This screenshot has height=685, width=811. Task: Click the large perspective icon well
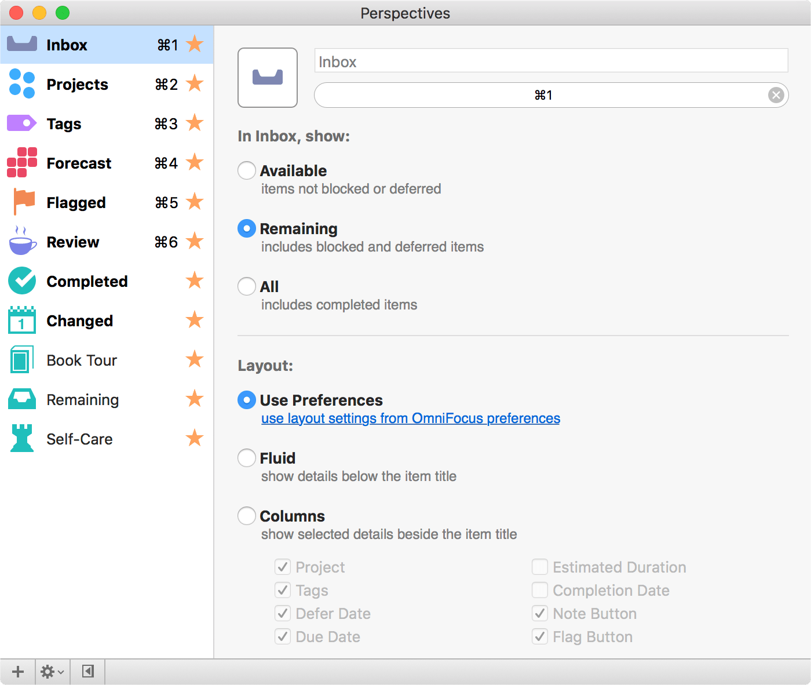point(268,78)
